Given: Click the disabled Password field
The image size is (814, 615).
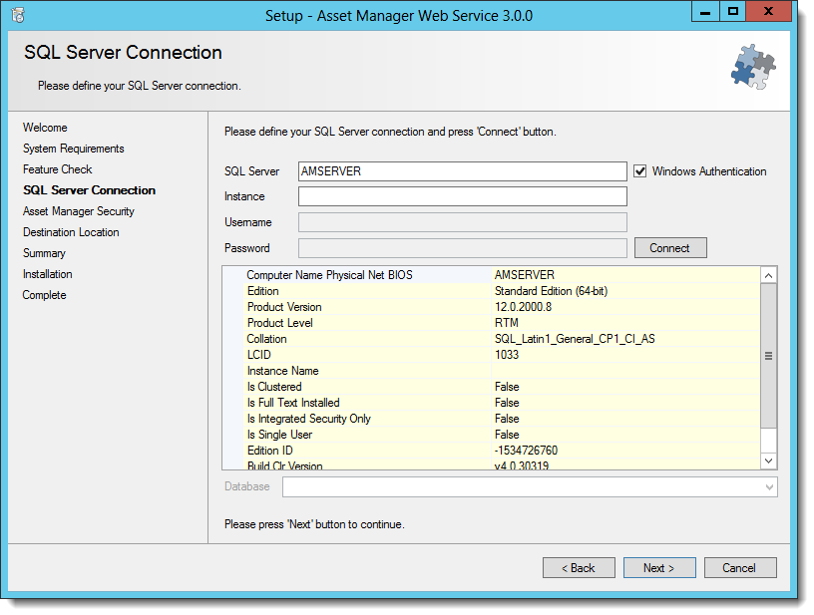Looking at the screenshot, I should (x=463, y=248).
